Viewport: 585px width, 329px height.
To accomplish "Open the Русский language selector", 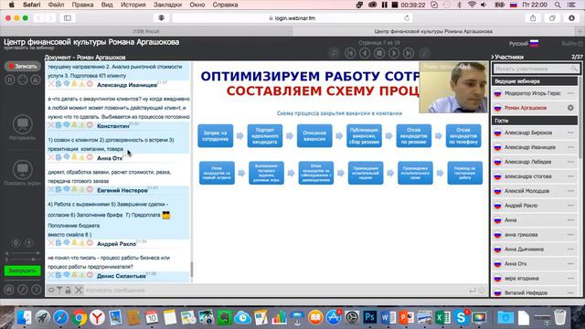I will 524,44.
